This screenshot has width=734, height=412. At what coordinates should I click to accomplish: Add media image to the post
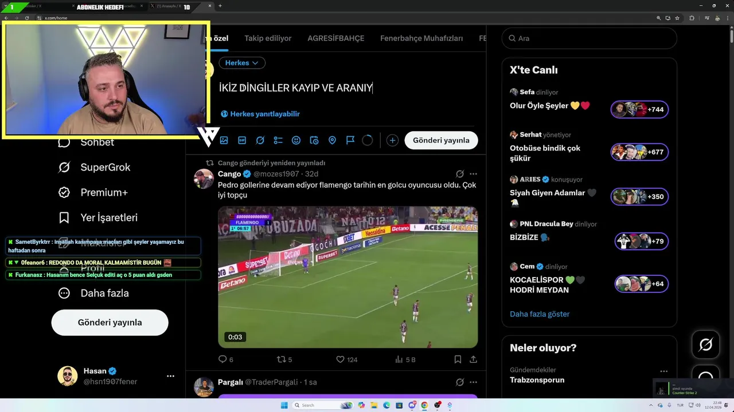(x=224, y=140)
